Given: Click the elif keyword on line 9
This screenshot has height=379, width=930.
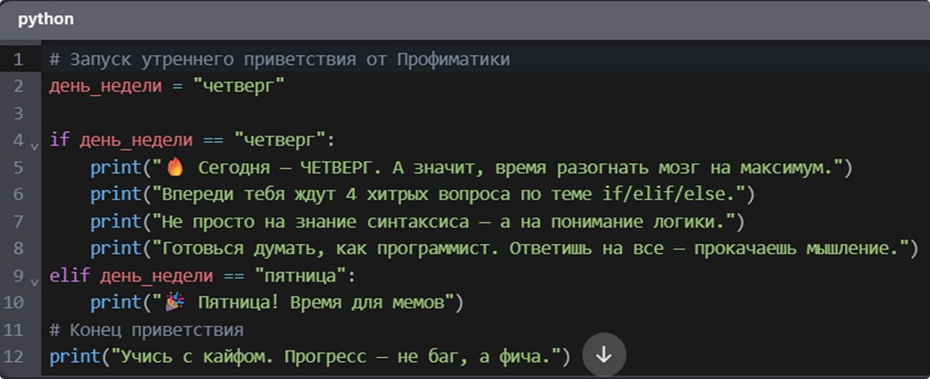Looking at the screenshot, I should [x=70, y=276].
